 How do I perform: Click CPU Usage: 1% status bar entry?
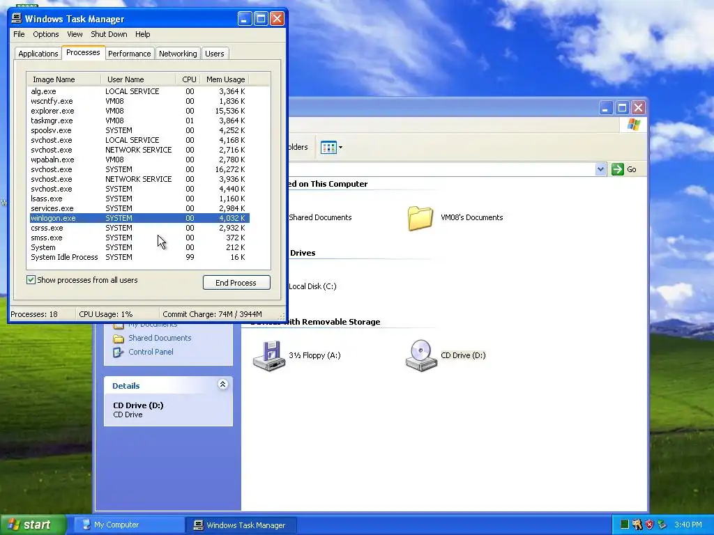[106, 314]
